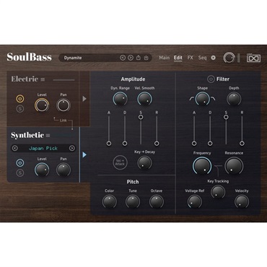267x267 pixels.
Task: Solo the Synthetic layer
Action: pyautogui.click(x=20, y=172)
